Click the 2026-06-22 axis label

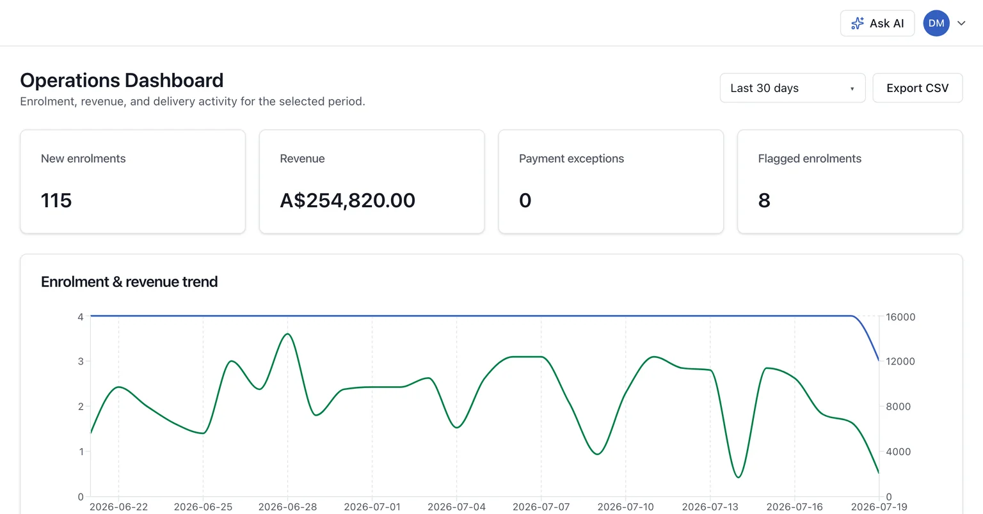(x=118, y=507)
